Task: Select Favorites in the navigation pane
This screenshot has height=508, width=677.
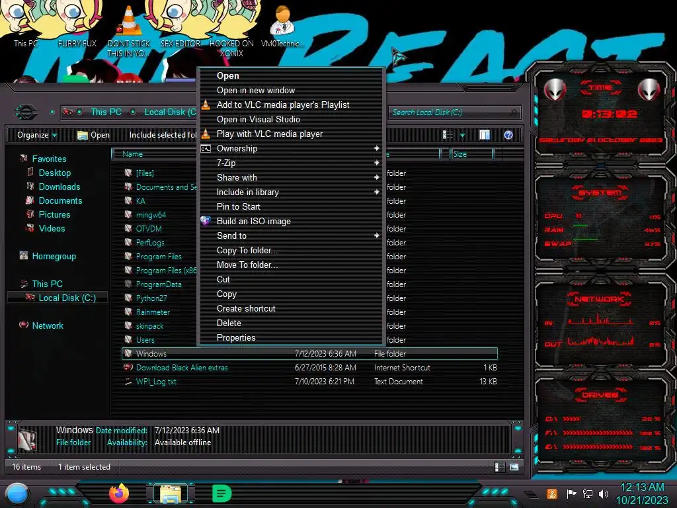Action: 49,159
